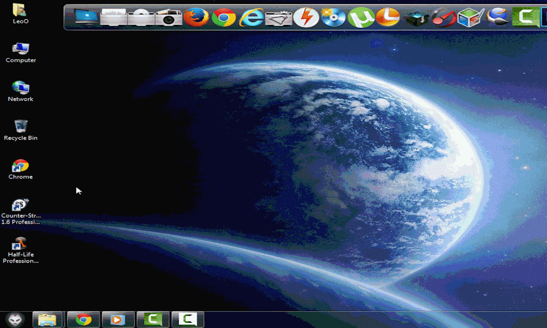Open the camera icon in the dock

coord(168,17)
